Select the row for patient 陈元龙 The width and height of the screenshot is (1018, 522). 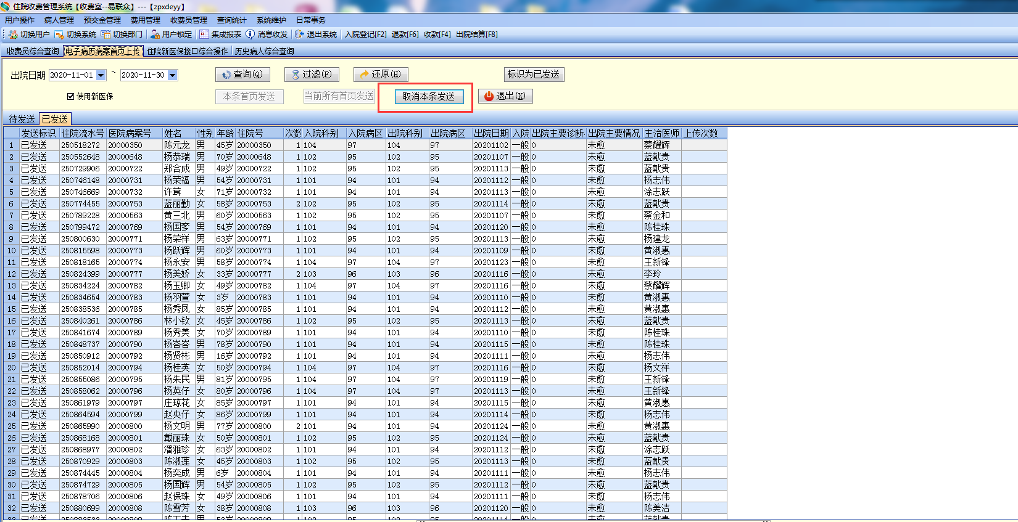point(176,145)
